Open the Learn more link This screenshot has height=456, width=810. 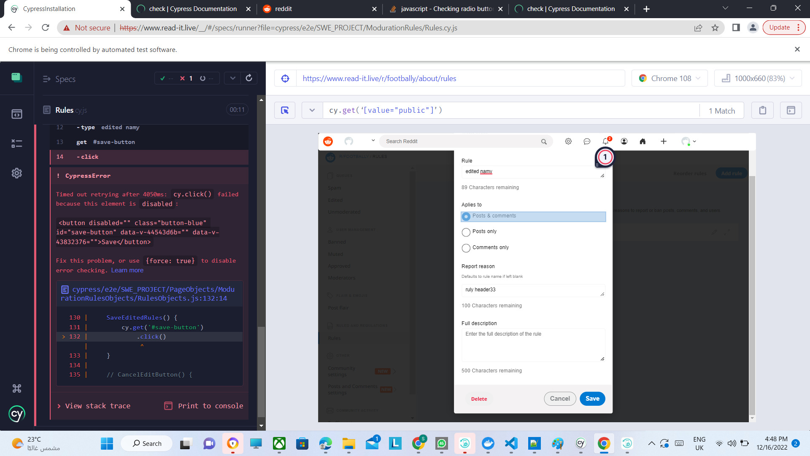click(x=127, y=270)
